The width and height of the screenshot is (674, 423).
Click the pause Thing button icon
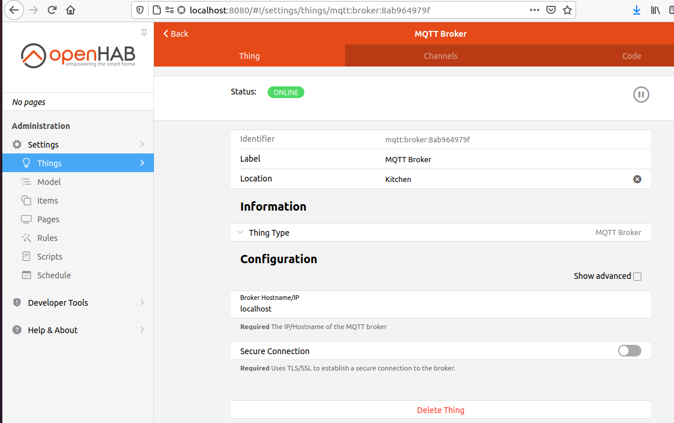(x=641, y=95)
